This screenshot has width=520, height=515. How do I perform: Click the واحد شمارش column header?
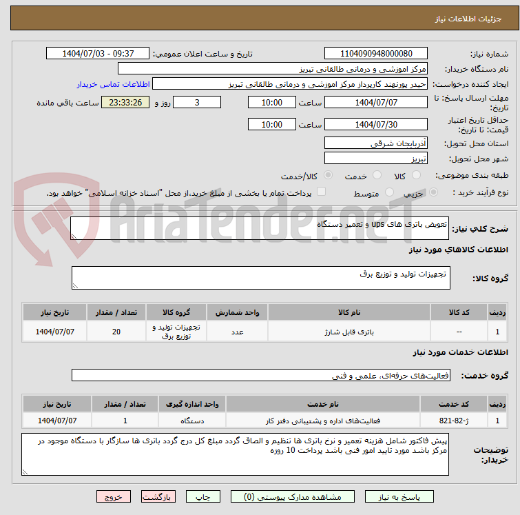237,312
